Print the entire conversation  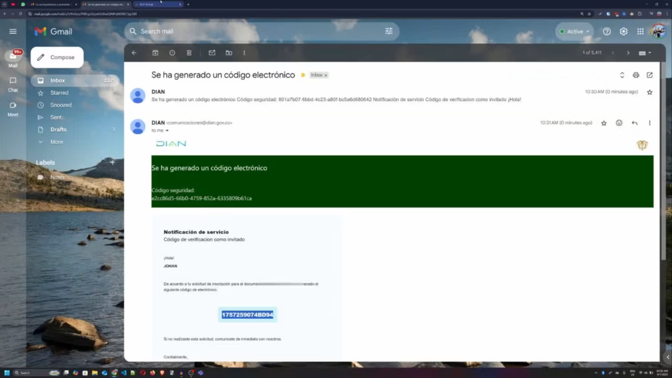(x=636, y=75)
